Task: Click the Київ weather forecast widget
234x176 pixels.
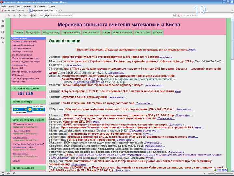Action: [28, 110]
